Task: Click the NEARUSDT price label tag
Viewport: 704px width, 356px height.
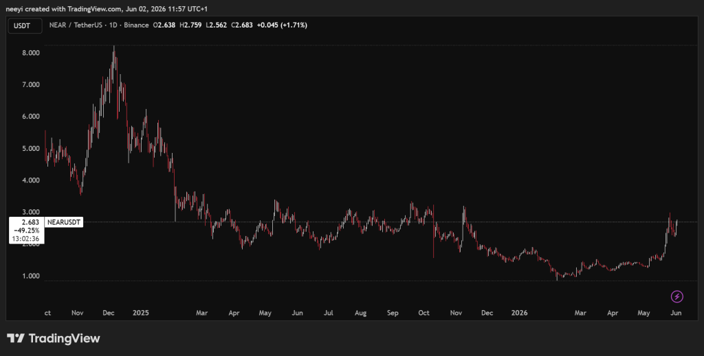Action: (64, 222)
